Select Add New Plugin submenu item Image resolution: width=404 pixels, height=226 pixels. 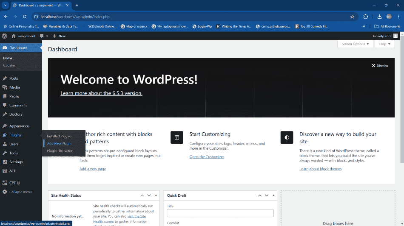(x=59, y=143)
